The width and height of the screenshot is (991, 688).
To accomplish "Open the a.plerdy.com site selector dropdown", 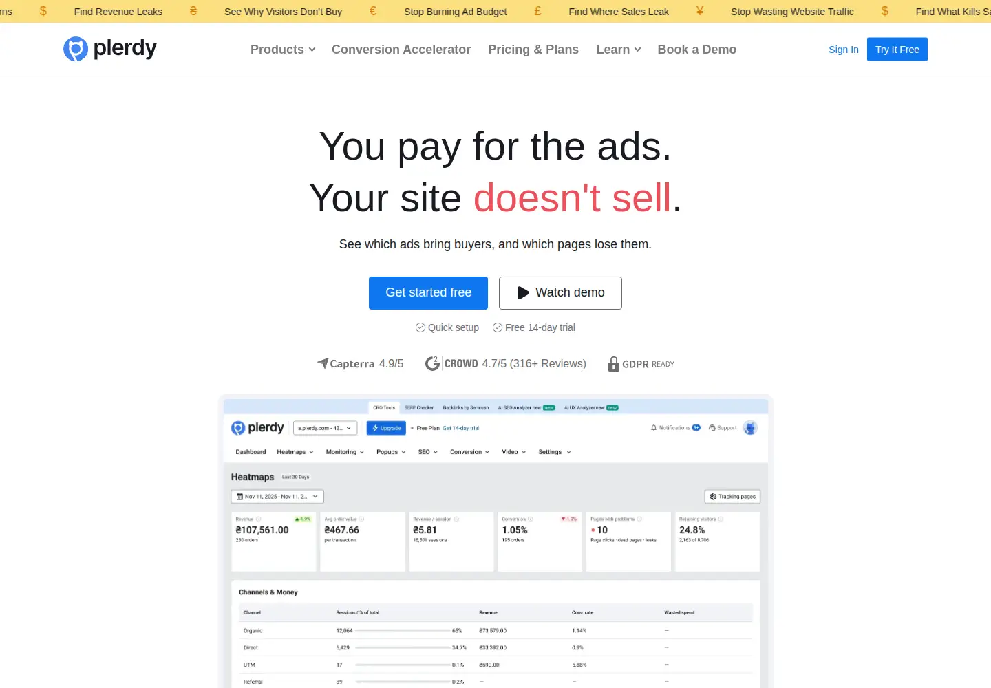I will coord(326,428).
